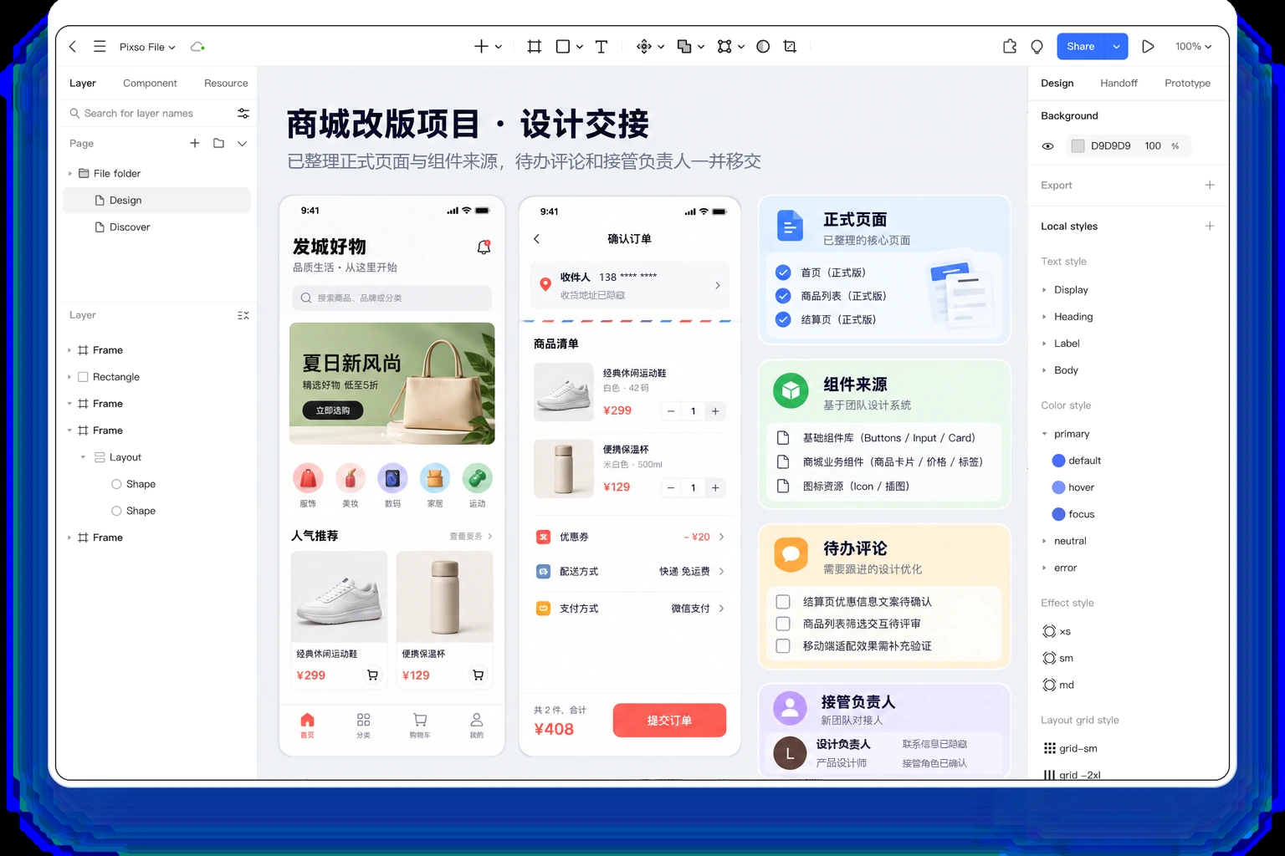Switch to the Handoff tab
Image resolution: width=1285 pixels, height=856 pixels.
click(x=1119, y=84)
